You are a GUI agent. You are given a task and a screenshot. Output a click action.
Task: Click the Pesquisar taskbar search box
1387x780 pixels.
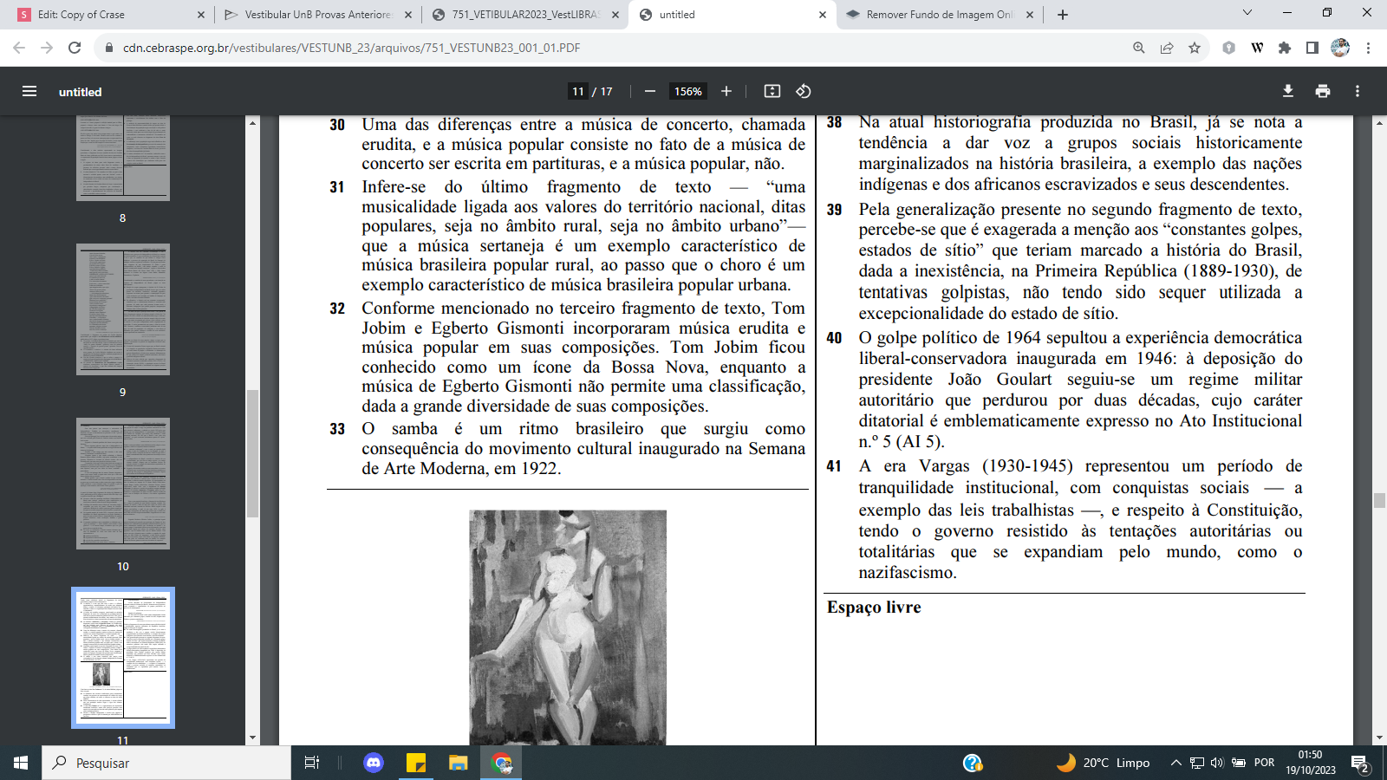pos(166,763)
